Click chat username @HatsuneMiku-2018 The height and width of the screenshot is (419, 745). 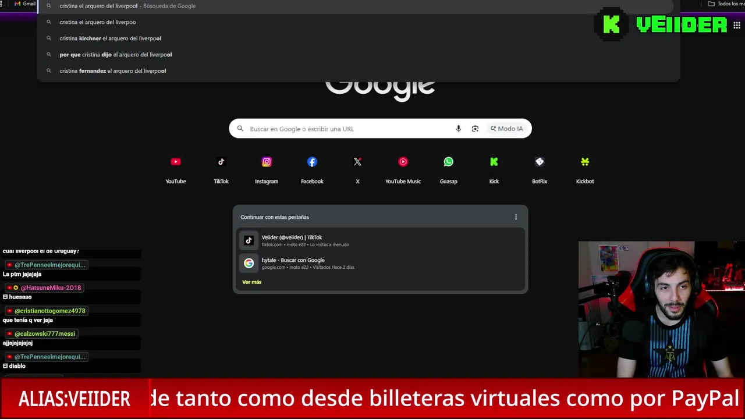[51, 287]
